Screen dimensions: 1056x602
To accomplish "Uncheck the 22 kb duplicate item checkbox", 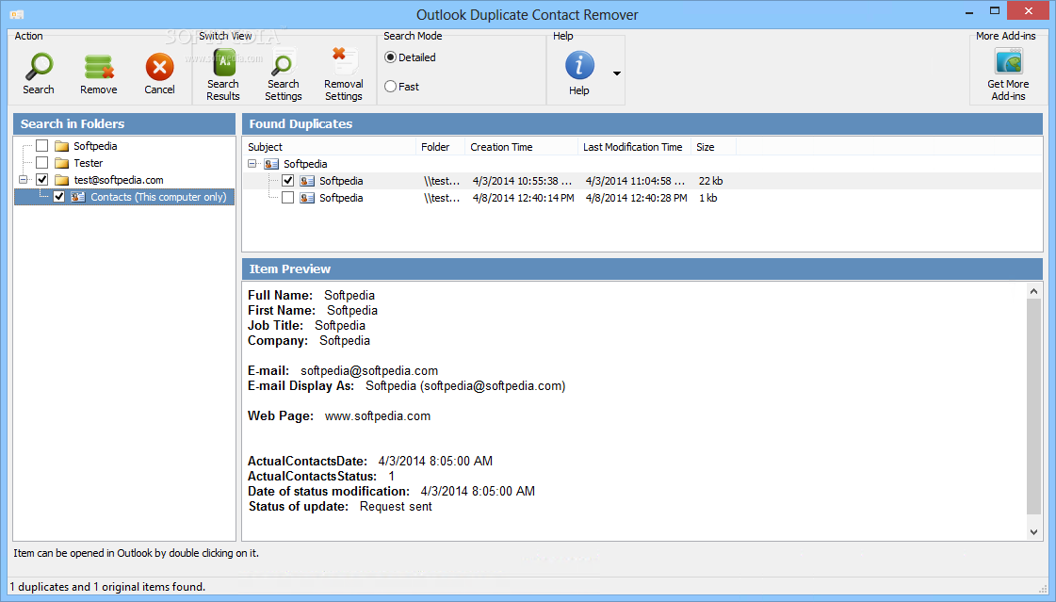I will point(287,181).
